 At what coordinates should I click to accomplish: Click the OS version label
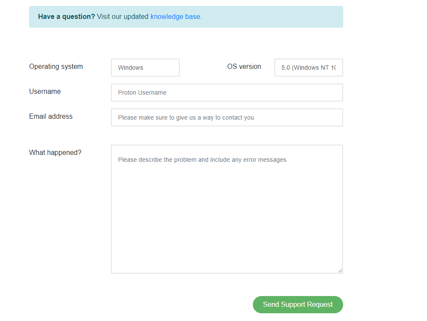point(244,67)
